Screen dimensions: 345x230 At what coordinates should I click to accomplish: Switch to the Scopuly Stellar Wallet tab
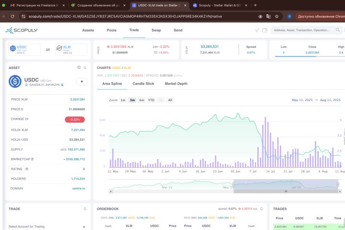220,5
